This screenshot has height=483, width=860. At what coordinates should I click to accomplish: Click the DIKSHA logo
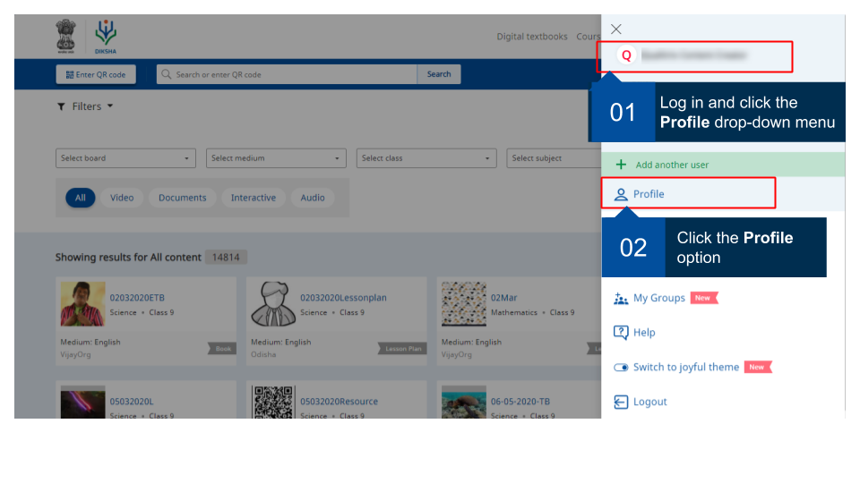coord(106,38)
